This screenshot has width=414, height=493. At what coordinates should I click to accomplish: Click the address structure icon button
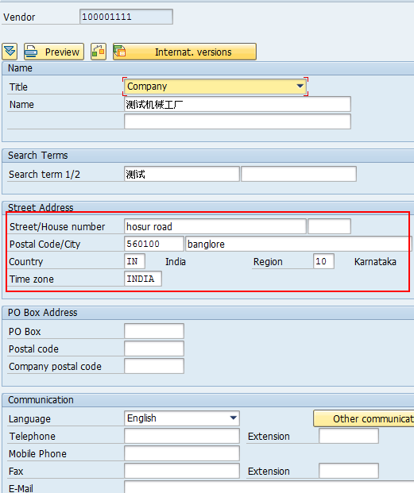(x=99, y=52)
